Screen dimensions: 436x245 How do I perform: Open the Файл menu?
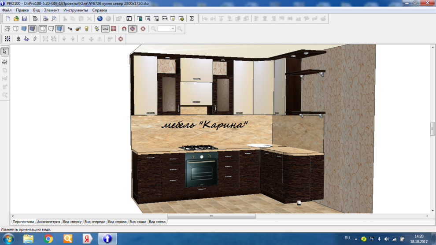[x=7, y=10]
